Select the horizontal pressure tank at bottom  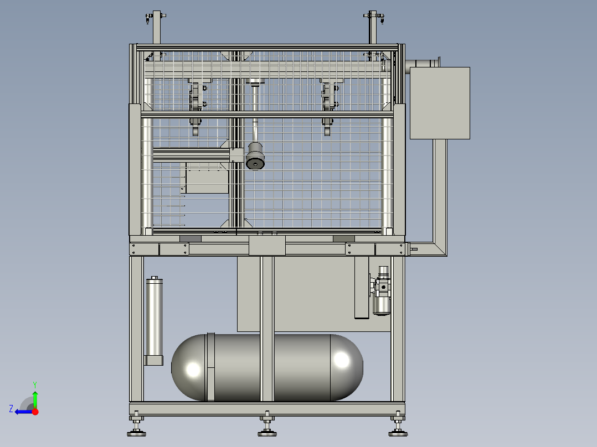click(267, 367)
